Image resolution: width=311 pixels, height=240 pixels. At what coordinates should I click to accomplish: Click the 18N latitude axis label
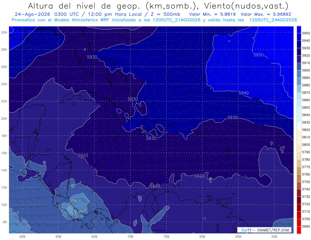click(x=4, y=136)
